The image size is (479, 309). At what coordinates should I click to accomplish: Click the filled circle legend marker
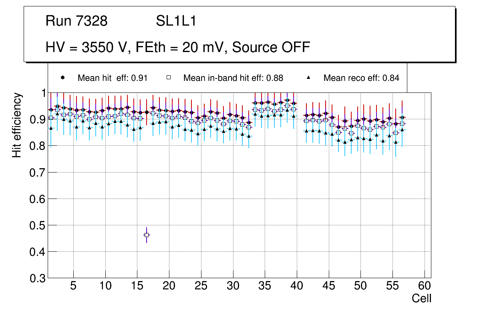[62, 78]
